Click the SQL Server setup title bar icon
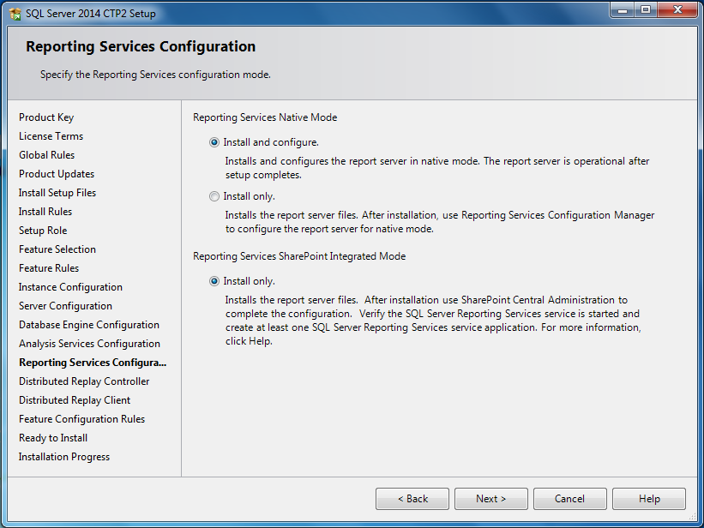704x528 pixels. [15, 14]
